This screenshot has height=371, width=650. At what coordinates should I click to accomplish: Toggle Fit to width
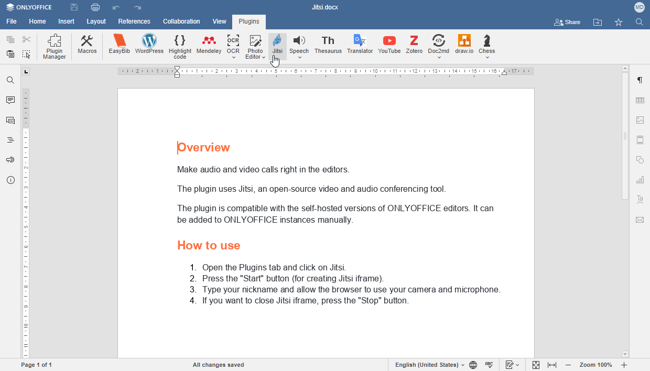[x=552, y=365]
